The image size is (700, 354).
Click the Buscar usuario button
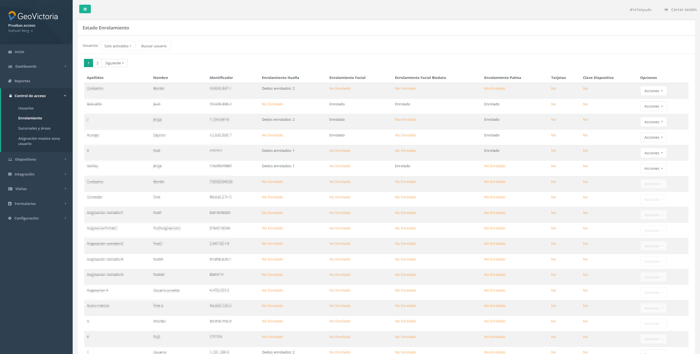pos(154,46)
